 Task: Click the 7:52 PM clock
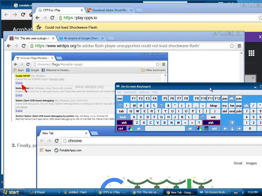click(x=253, y=192)
